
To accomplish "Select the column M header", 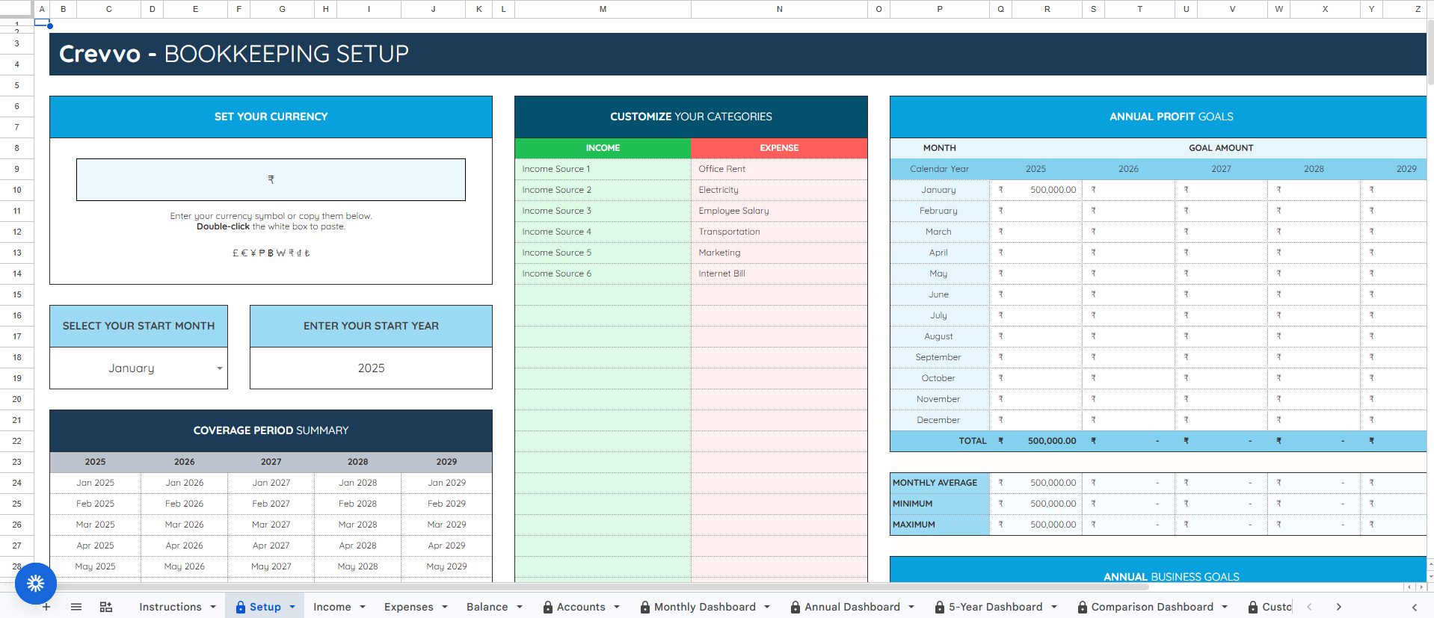I will (603, 9).
